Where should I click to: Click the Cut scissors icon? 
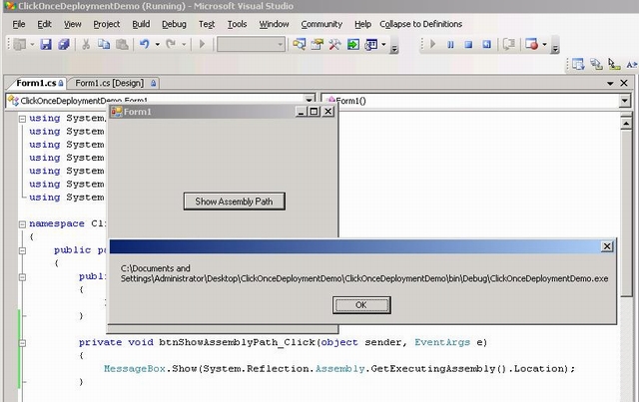tap(86, 44)
